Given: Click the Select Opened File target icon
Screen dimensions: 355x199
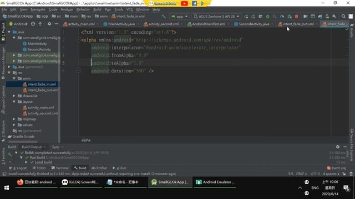Looking at the screenshot, I should (x=33, y=24).
